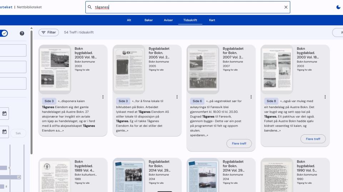
Task: Open the three-dot menu for Bokn bygdablad 2003 Side 3
Action: point(103,97)
